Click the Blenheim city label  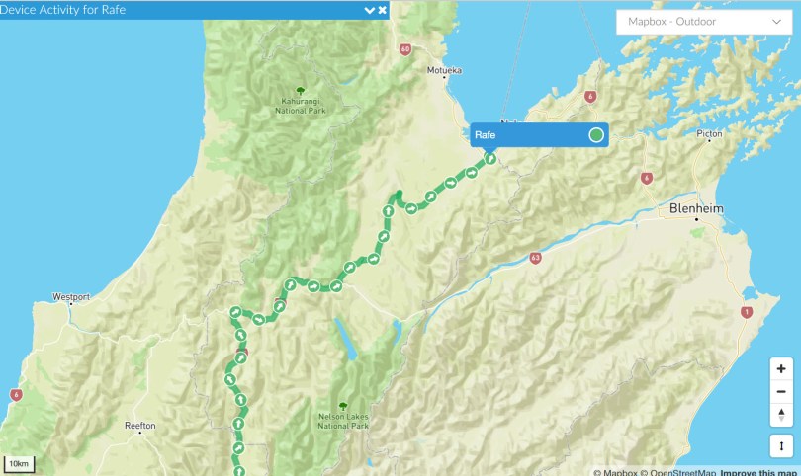[x=696, y=208]
